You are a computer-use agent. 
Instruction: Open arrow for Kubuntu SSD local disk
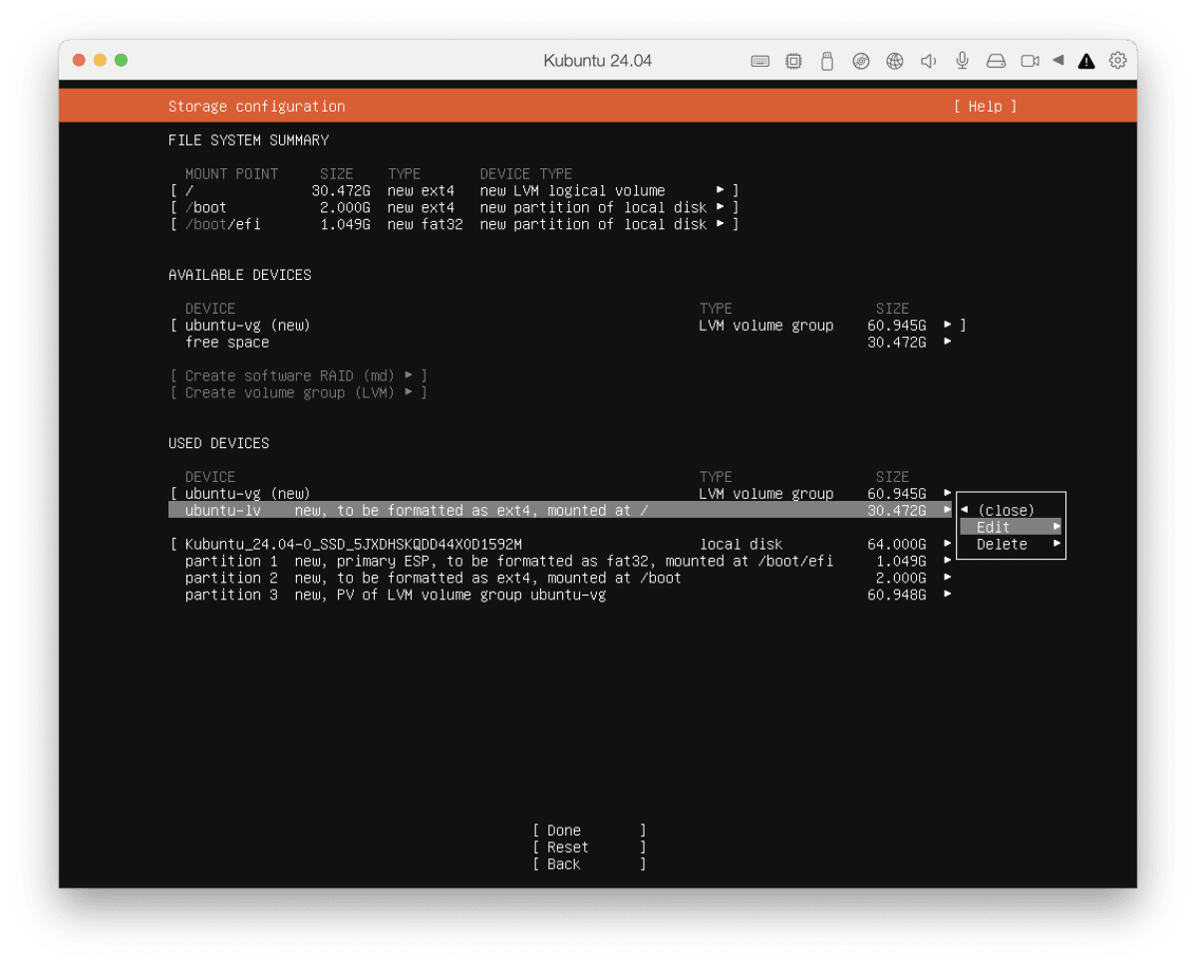coord(948,544)
